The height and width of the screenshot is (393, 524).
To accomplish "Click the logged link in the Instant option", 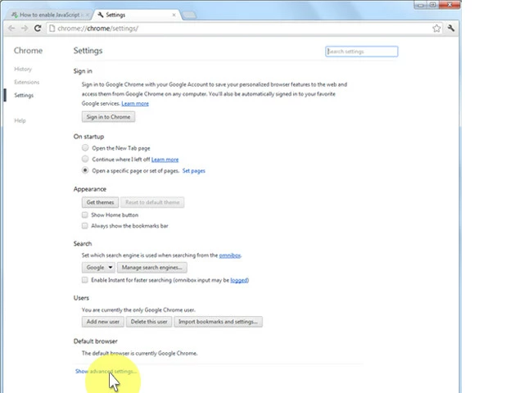I will click(240, 280).
